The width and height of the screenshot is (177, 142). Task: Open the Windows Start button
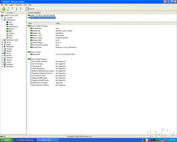[x=6, y=140]
